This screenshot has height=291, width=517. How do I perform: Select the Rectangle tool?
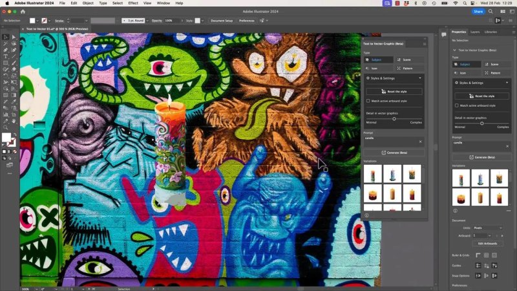click(6, 63)
